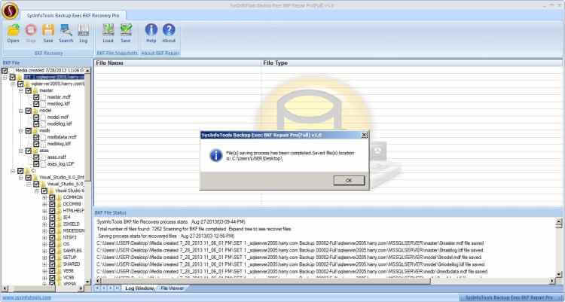Select the MSDESIGN folder in tree
565x302 pixels.
pos(74,231)
